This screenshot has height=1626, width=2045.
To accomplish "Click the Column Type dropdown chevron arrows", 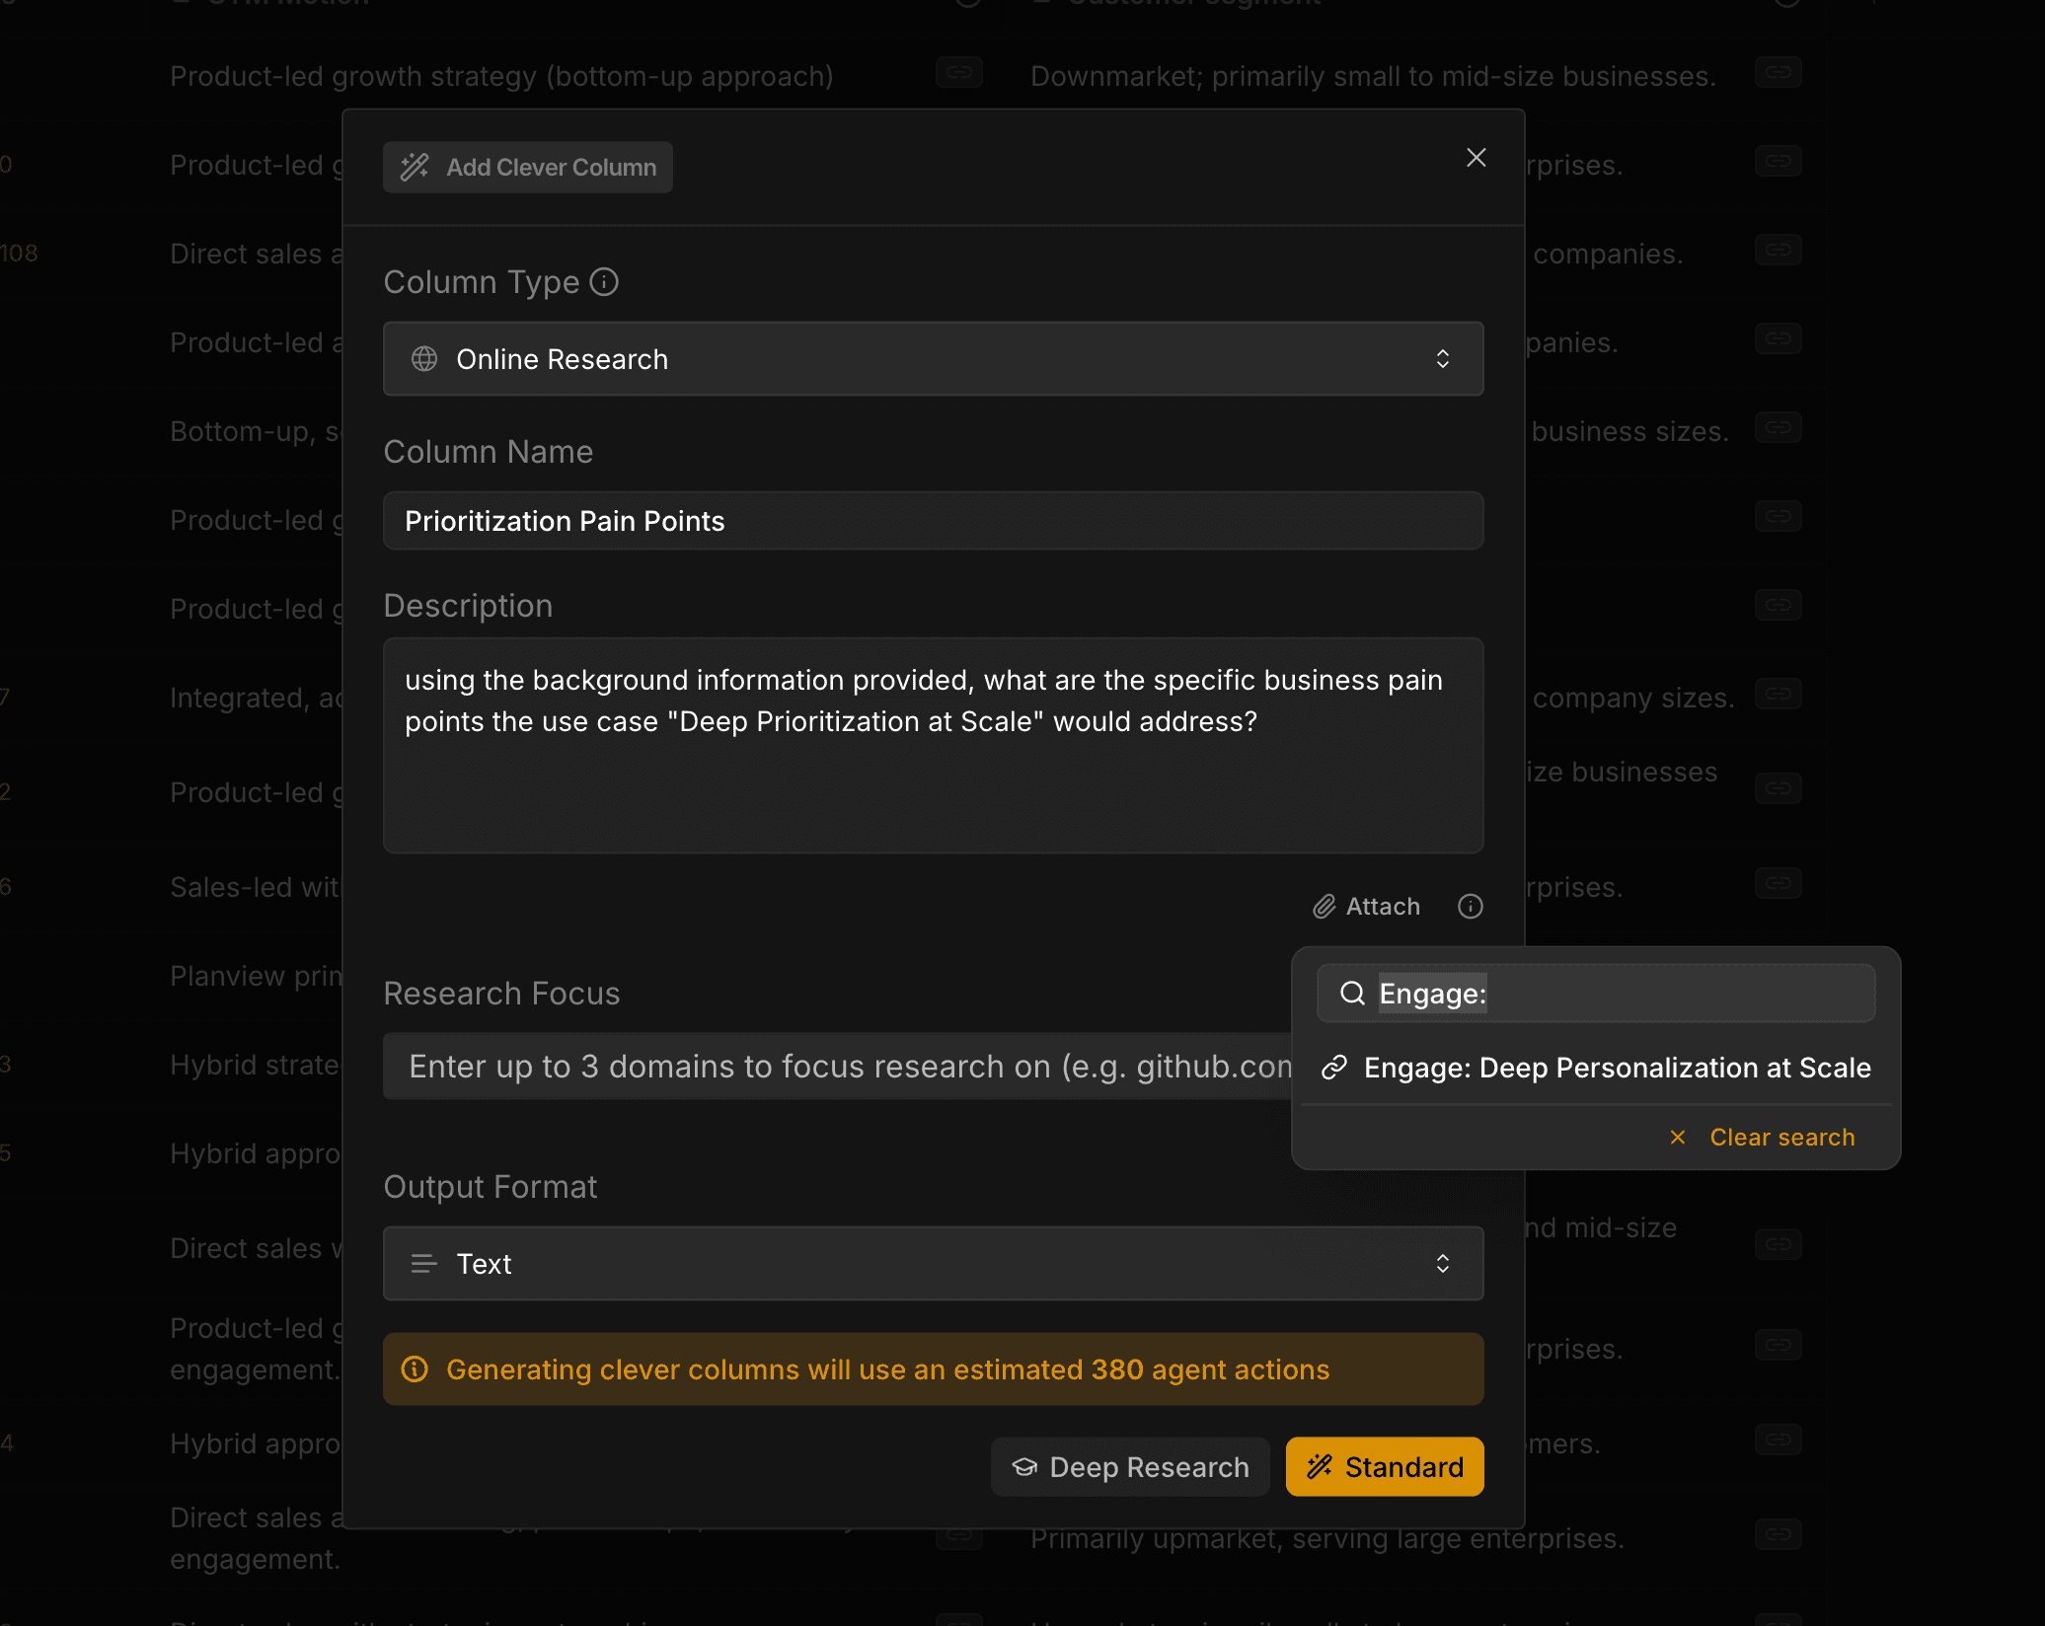I will click(x=1442, y=359).
